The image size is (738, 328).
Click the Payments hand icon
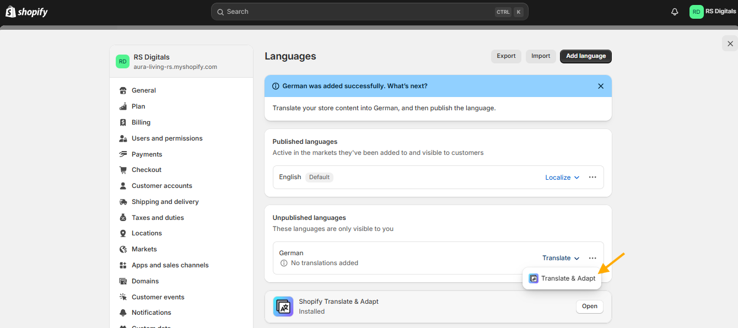[123, 154]
